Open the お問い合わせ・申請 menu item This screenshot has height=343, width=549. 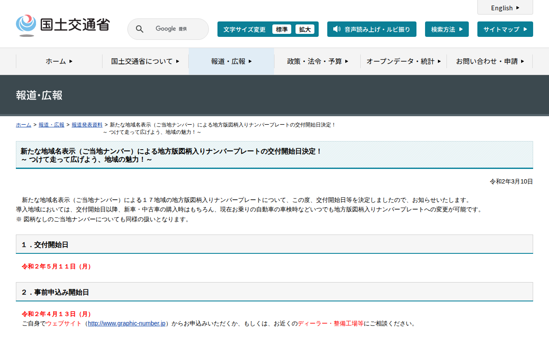[489, 61]
